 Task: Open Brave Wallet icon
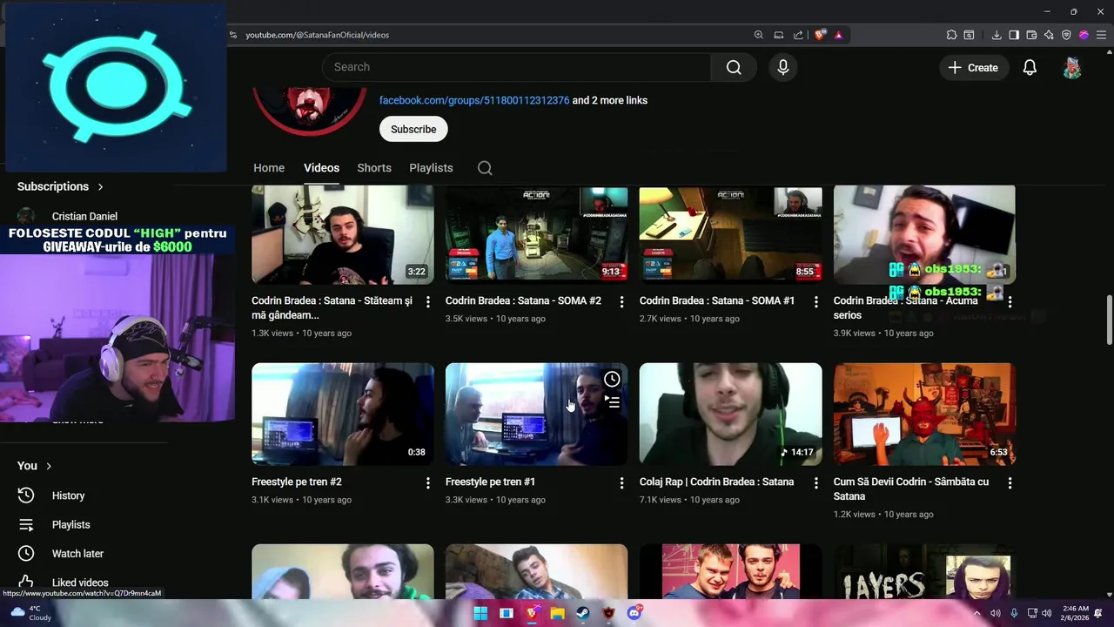tap(1031, 35)
